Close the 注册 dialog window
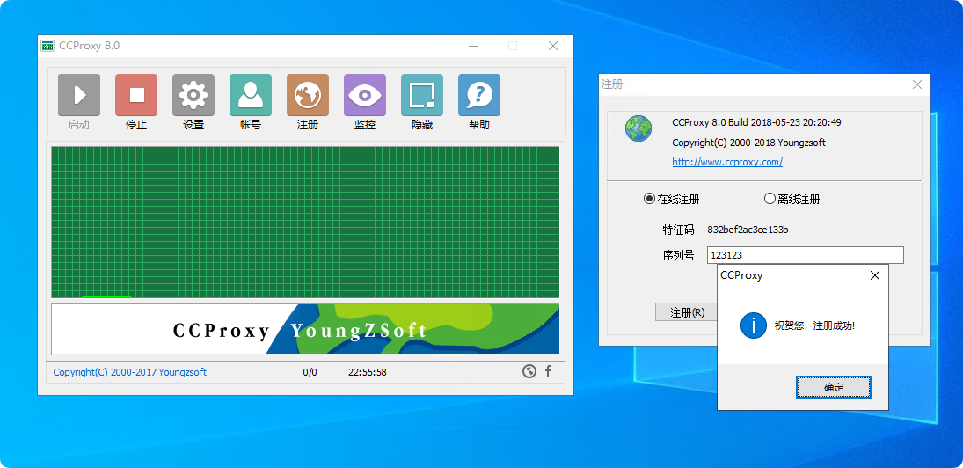The height and width of the screenshot is (468, 963). tap(917, 84)
